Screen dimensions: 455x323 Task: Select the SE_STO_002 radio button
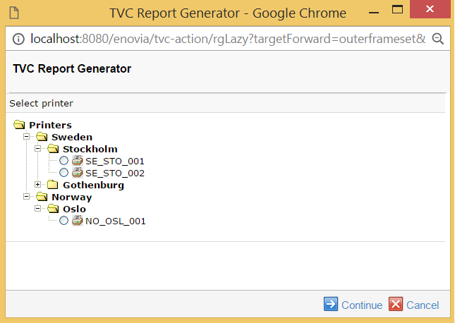click(x=64, y=173)
